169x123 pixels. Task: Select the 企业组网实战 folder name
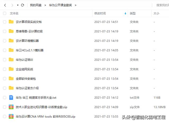(x=24, y=69)
